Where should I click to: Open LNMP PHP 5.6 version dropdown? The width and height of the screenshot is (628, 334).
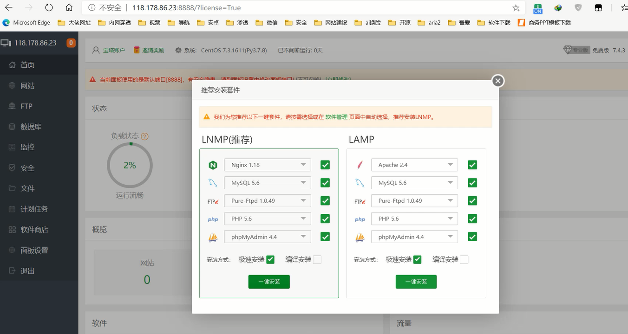pyautogui.click(x=268, y=218)
